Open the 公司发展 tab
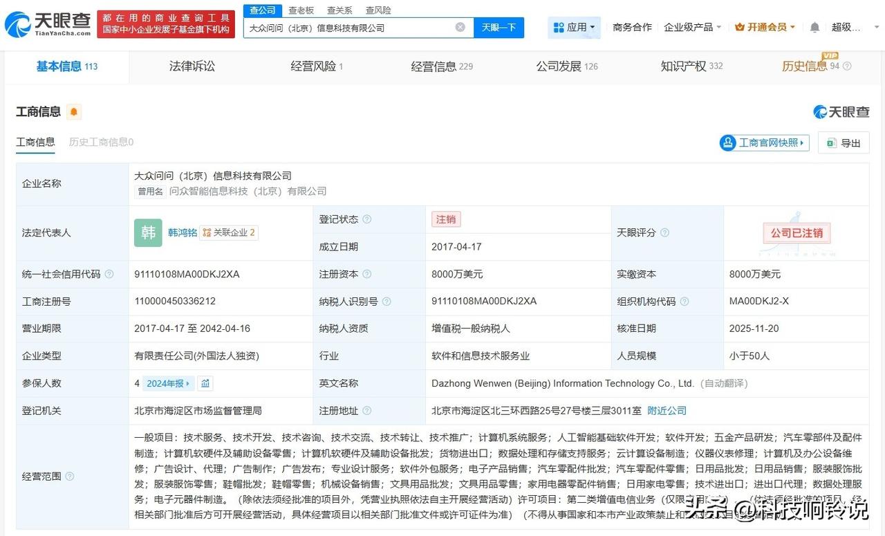 (x=567, y=66)
